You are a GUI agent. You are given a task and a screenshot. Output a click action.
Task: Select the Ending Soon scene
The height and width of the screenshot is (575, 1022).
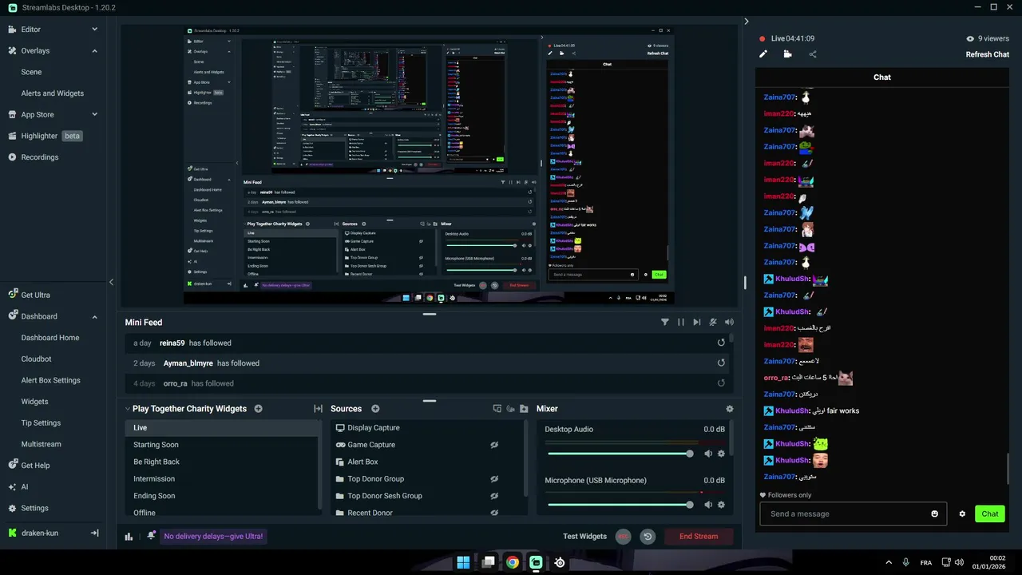(223, 496)
